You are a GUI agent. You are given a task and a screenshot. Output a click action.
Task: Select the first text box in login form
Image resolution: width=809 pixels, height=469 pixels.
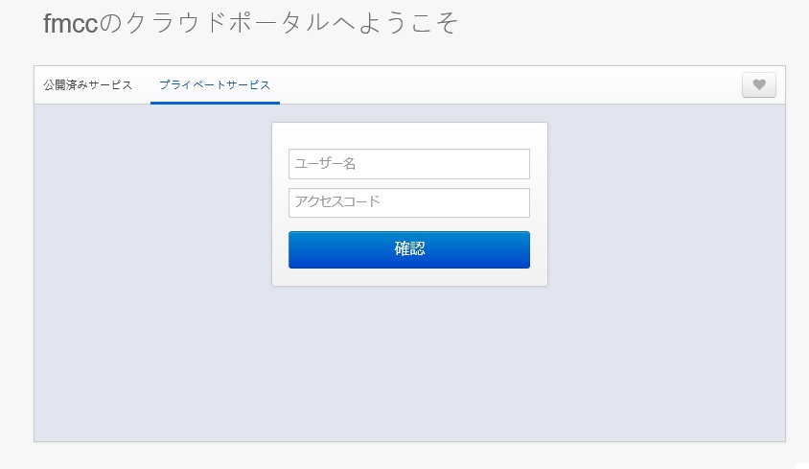408,164
